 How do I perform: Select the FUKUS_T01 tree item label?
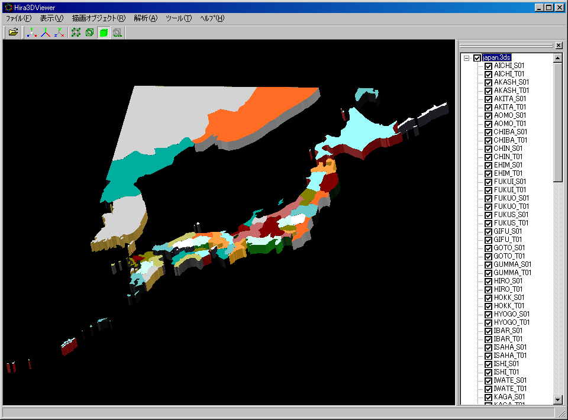point(511,223)
